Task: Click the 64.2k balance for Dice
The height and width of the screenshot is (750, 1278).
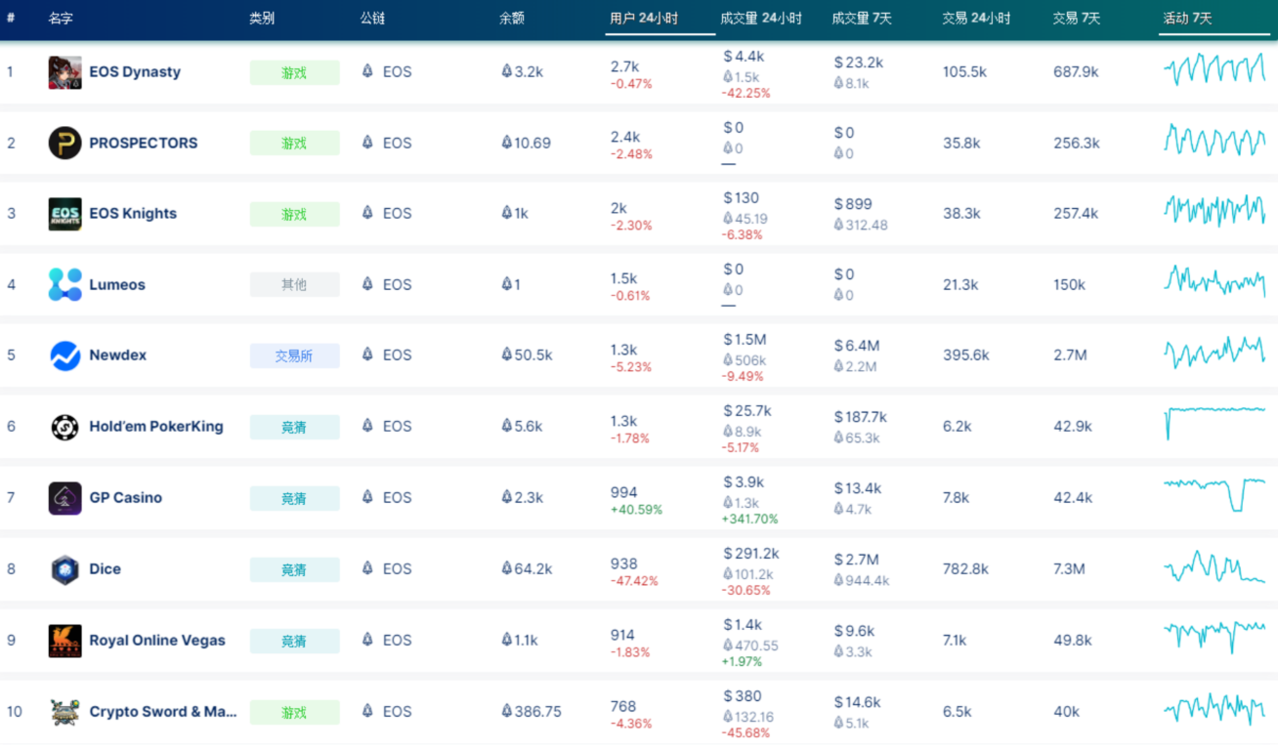Action: point(527,569)
